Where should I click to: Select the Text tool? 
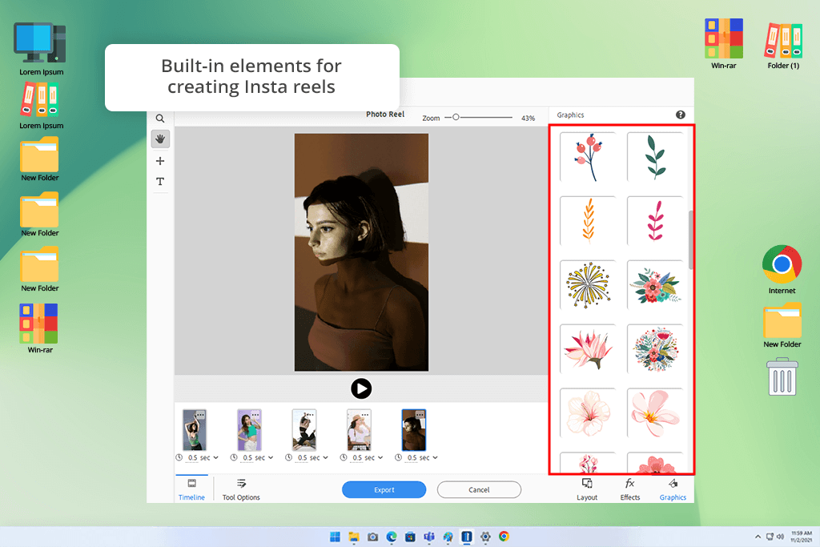160,182
